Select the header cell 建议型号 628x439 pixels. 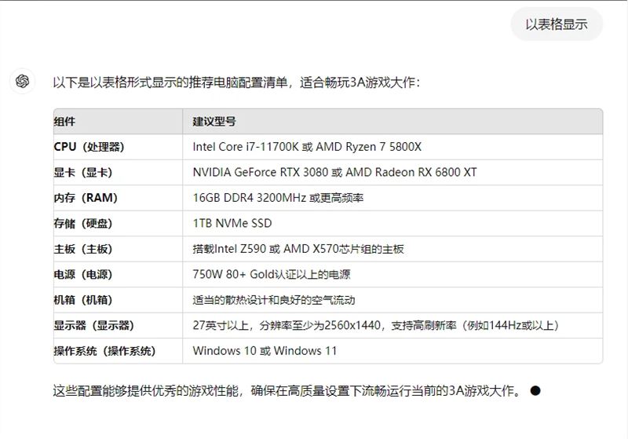point(392,122)
